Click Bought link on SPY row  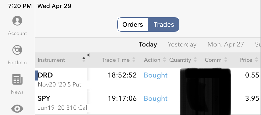click(x=155, y=98)
